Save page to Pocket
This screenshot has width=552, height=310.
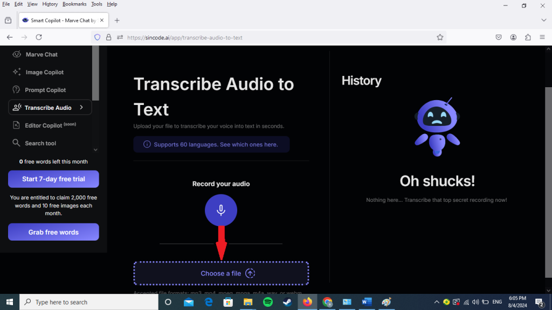499,37
